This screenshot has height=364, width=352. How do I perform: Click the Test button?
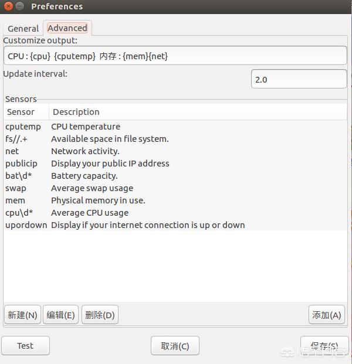coord(25,346)
